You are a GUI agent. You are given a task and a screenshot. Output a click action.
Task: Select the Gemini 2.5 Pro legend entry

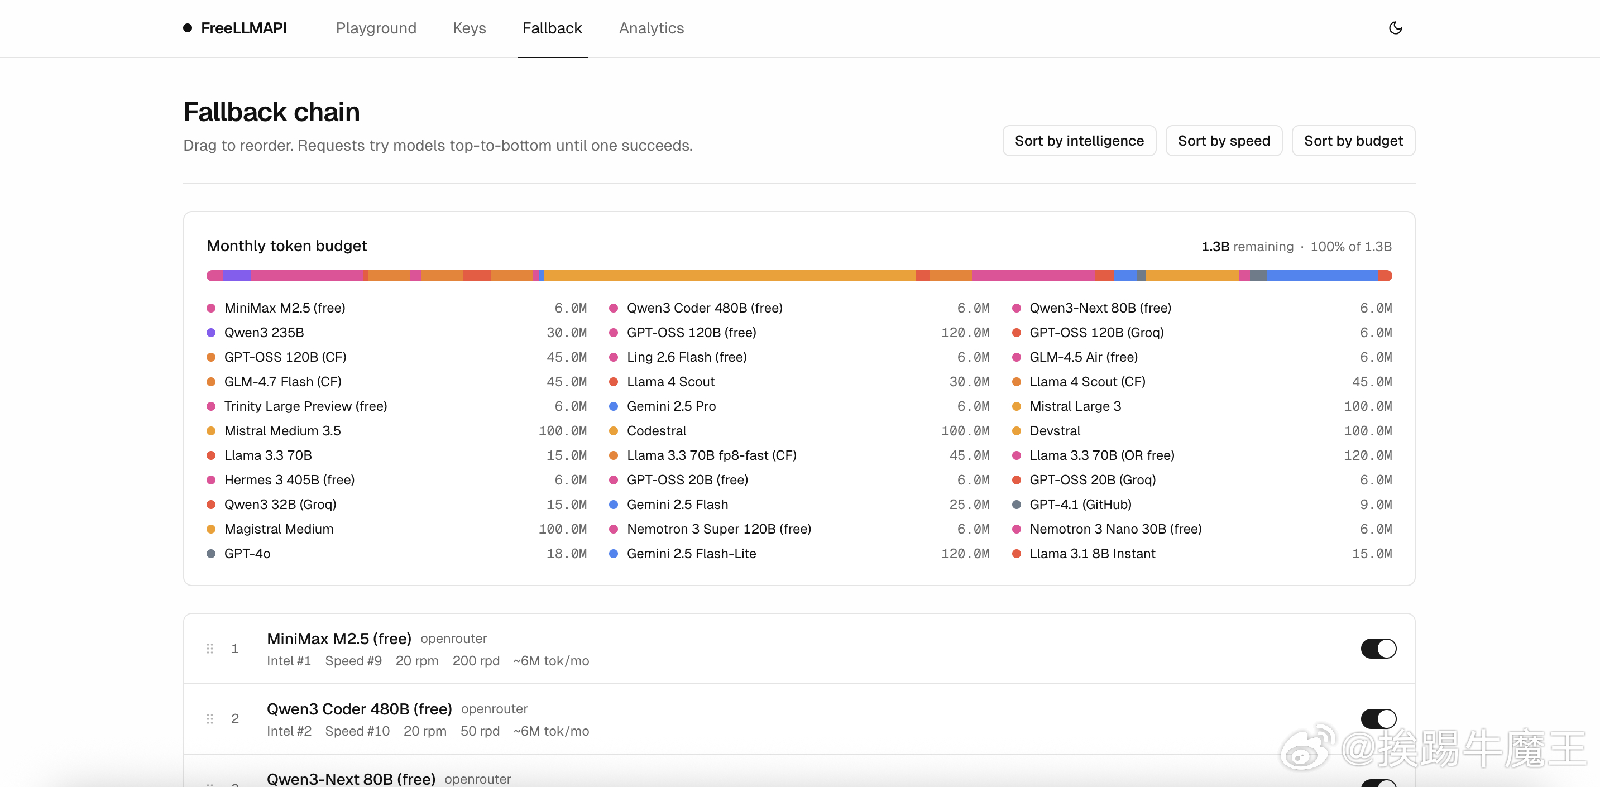799,406
